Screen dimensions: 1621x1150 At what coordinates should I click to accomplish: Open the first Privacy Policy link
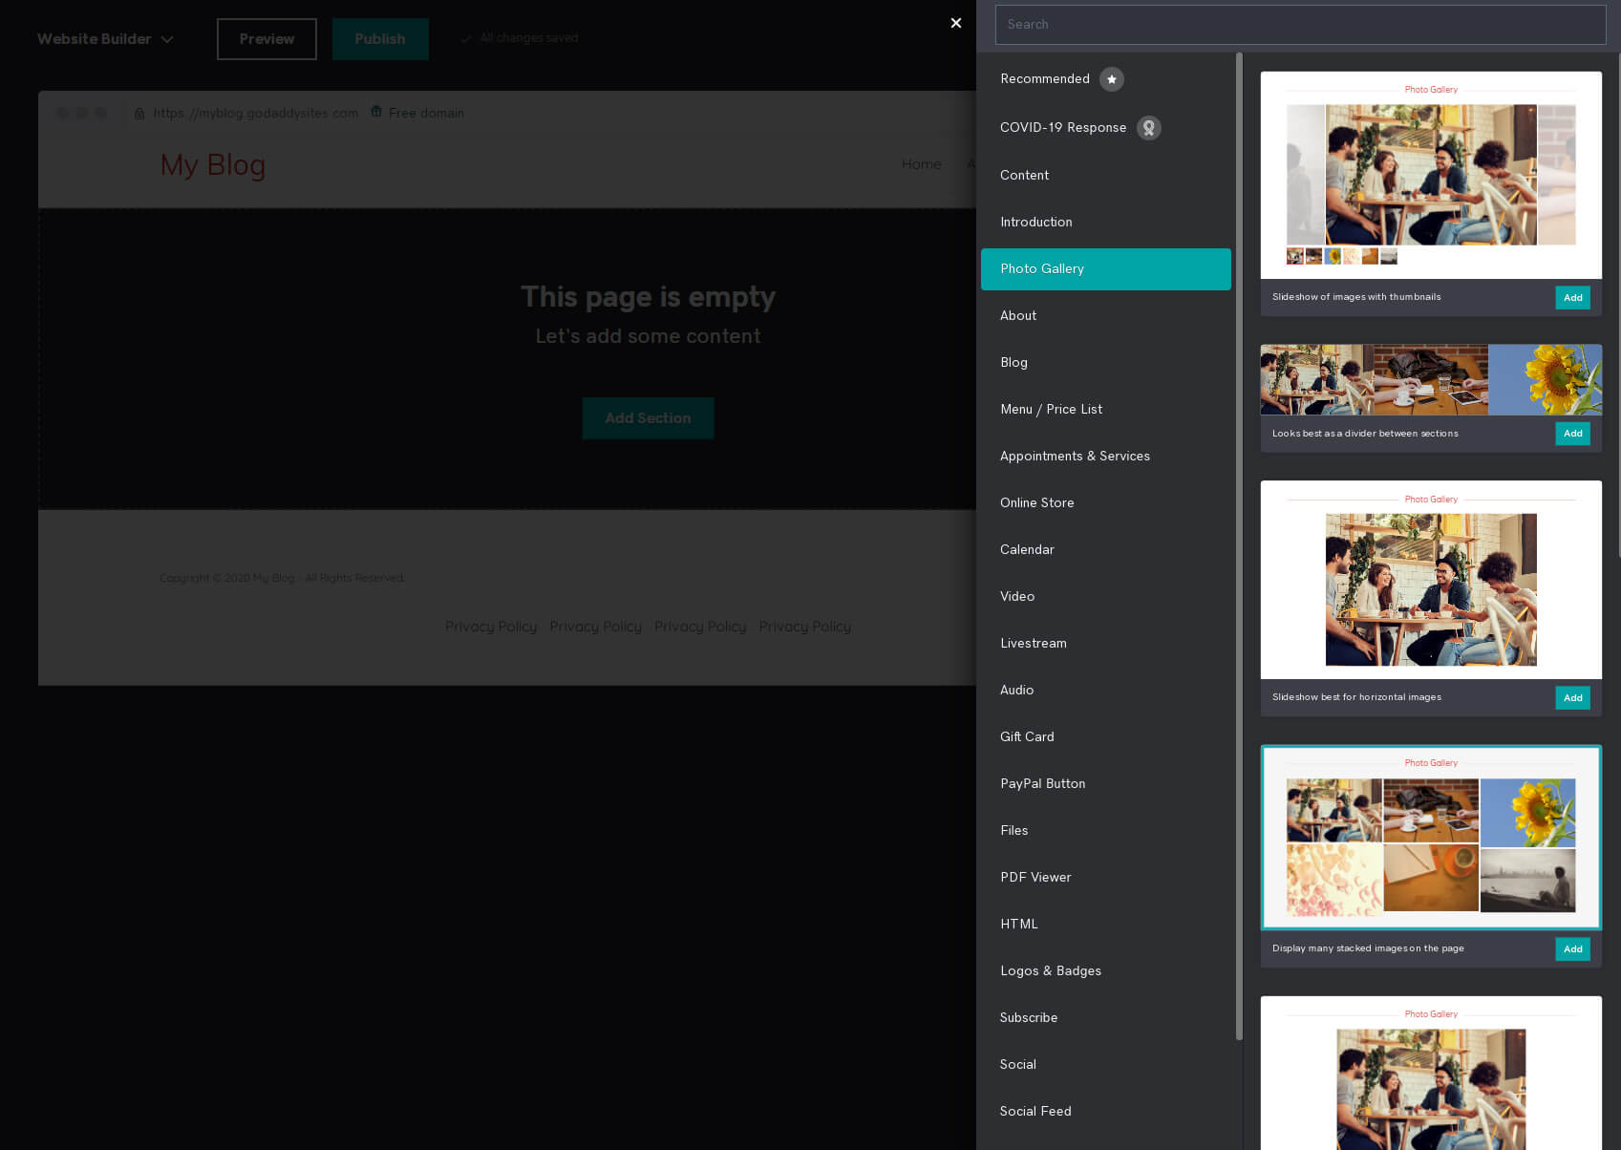click(490, 627)
